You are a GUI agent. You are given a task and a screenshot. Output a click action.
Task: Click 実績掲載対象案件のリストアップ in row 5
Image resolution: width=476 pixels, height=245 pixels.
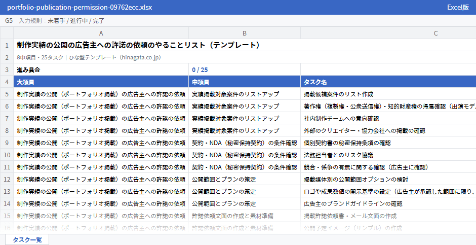tap(245, 94)
